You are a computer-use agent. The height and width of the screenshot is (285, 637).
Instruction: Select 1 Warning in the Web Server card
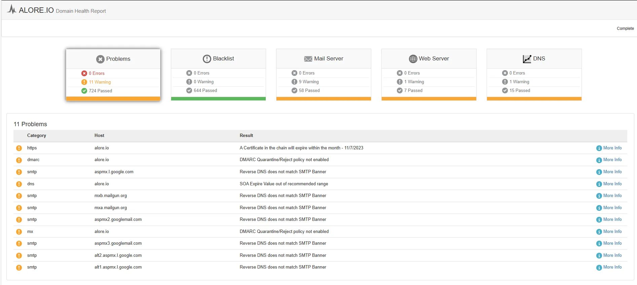tap(414, 82)
